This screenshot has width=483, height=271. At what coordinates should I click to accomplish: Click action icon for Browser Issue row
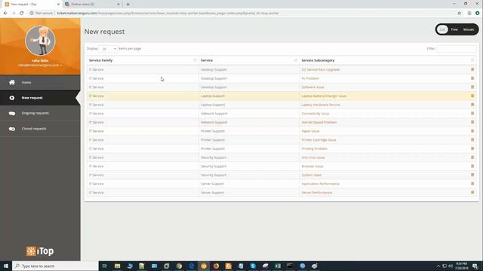coord(472,166)
